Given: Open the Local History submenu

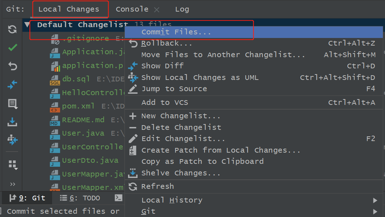Looking at the screenshot, I should pyautogui.click(x=172, y=200).
